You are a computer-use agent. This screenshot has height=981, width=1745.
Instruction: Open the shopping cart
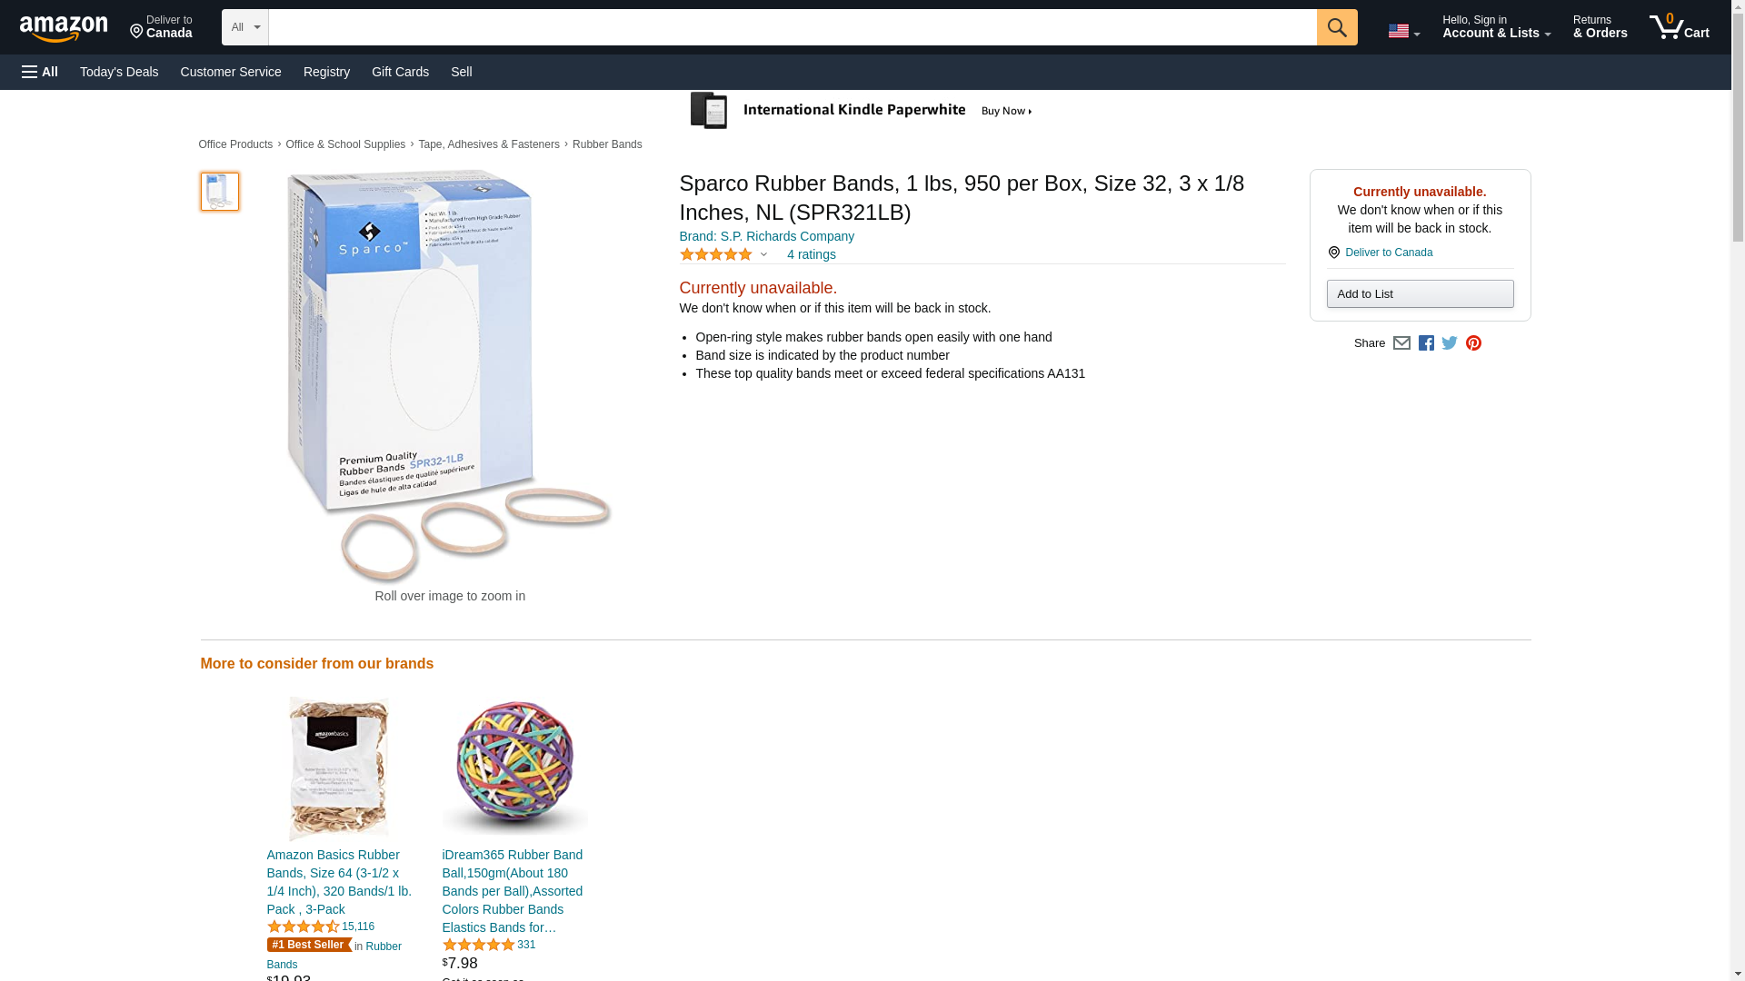(1679, 27)
